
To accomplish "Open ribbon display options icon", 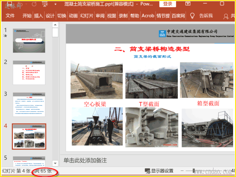I will point(188,4).
